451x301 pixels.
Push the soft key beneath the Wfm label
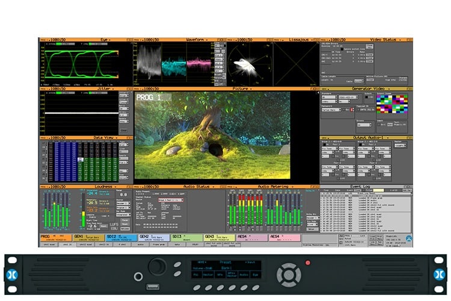pyautogui.click(x=220, y=288)
